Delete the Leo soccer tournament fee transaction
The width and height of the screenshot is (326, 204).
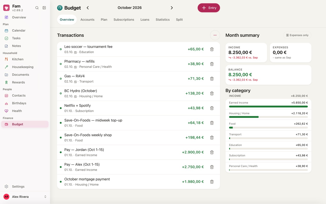coord(212,49)
